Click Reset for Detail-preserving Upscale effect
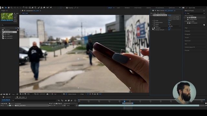The image size is (207, 116). (169, 15)
